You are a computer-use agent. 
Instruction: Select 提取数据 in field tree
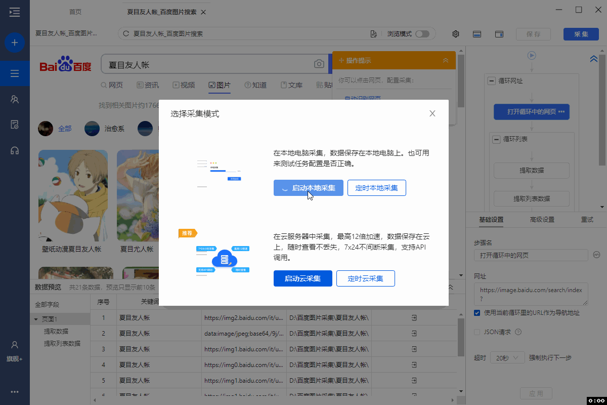click(x=56, y=331)
